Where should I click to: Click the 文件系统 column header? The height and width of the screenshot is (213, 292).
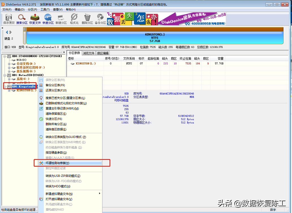click(x=129, y=58)
